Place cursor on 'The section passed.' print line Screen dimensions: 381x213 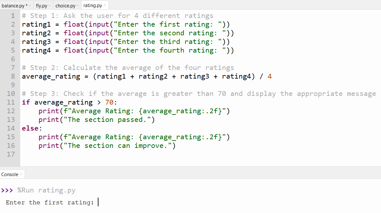[97, 120]
